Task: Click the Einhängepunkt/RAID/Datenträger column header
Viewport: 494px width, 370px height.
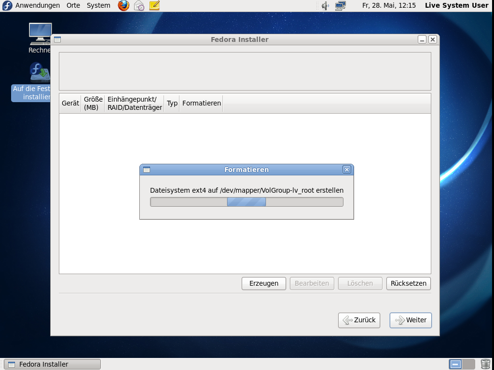Action: click(x=135, y=103)
